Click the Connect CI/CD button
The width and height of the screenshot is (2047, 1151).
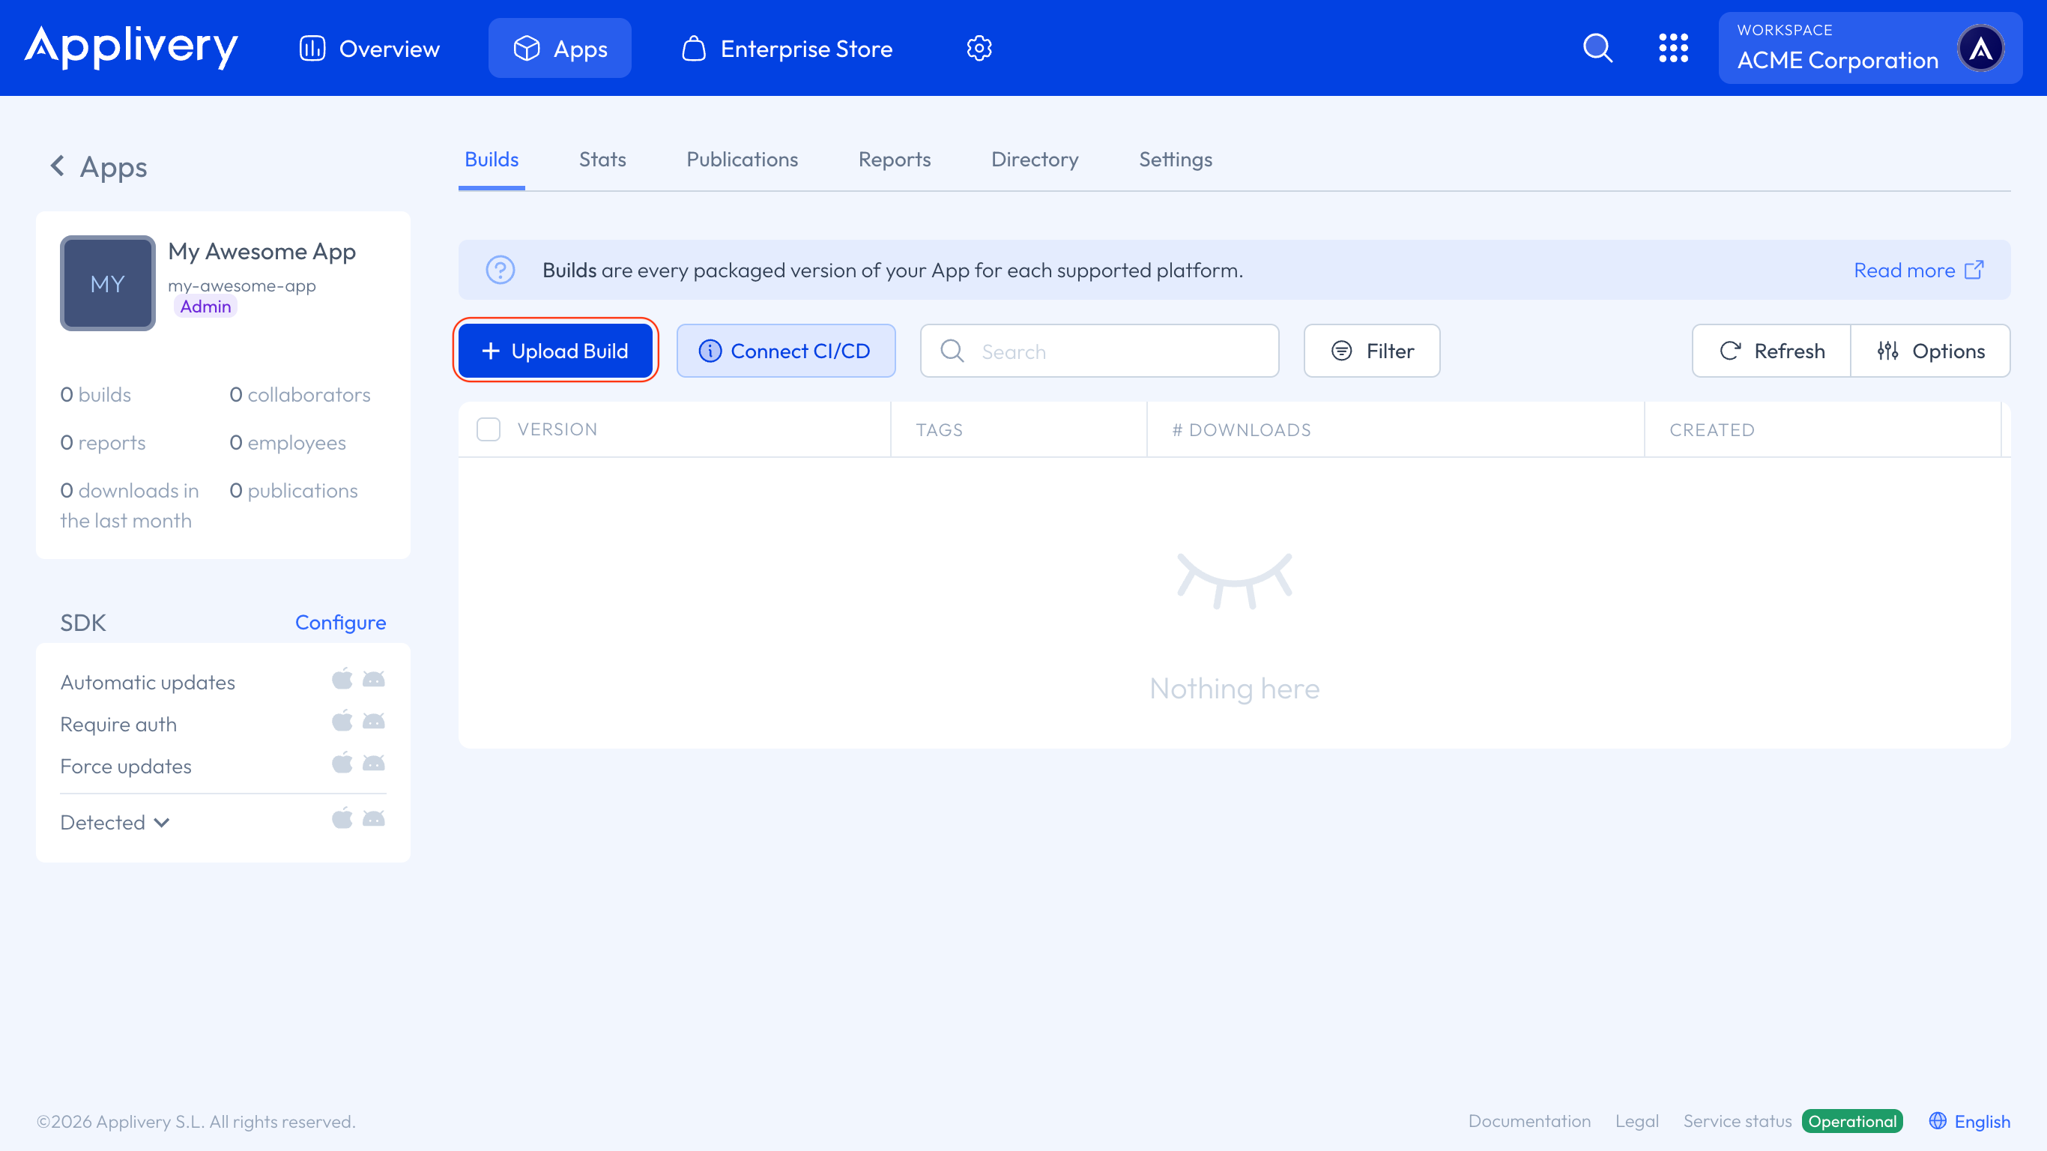(785, 351)
